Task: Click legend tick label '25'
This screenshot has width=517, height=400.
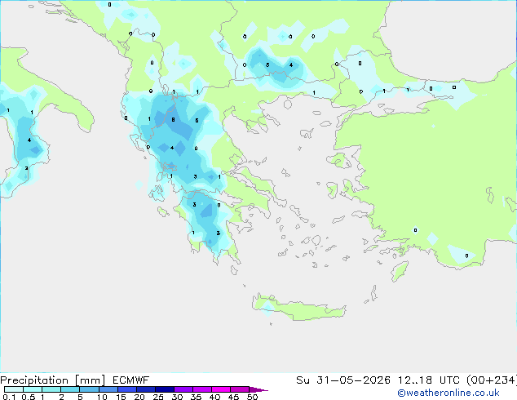Action: (158, 397)
